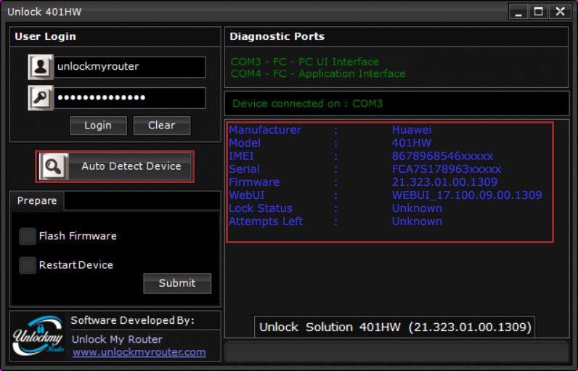Image resolution: width=578 pixels, height=371 pixels.
Task: Maximize the Unlock 401HW window
Action: [x=538, y=12]
